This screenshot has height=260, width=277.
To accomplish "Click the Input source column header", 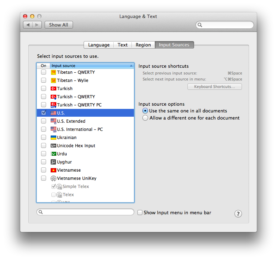I will pyautogui.click(x=92, y=66).
